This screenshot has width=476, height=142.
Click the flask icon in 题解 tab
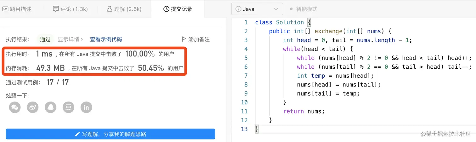(x=110, y=9)
